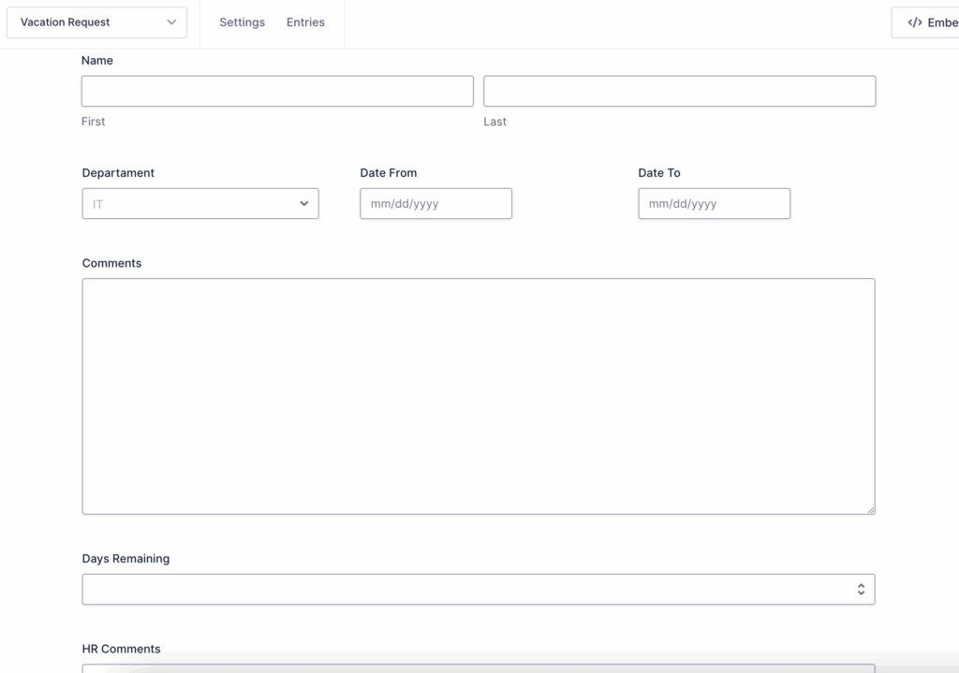
Task: Click the Departament dropdown chevron
Action: tap(303, 203)
